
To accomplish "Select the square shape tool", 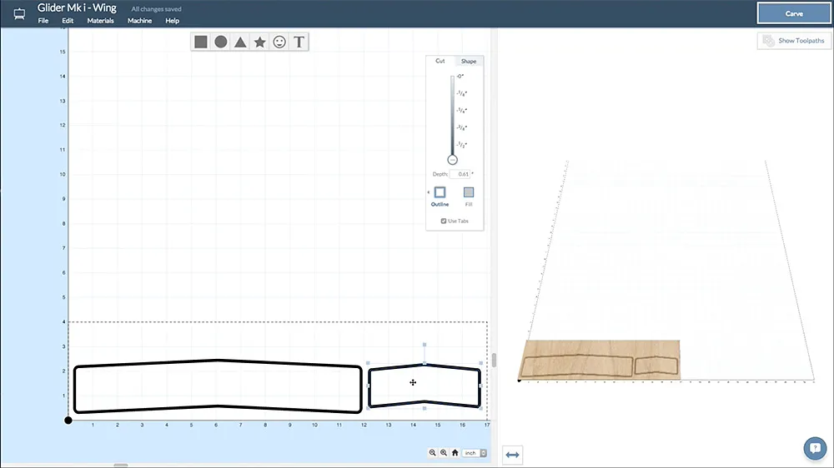I will coord(201,42).
